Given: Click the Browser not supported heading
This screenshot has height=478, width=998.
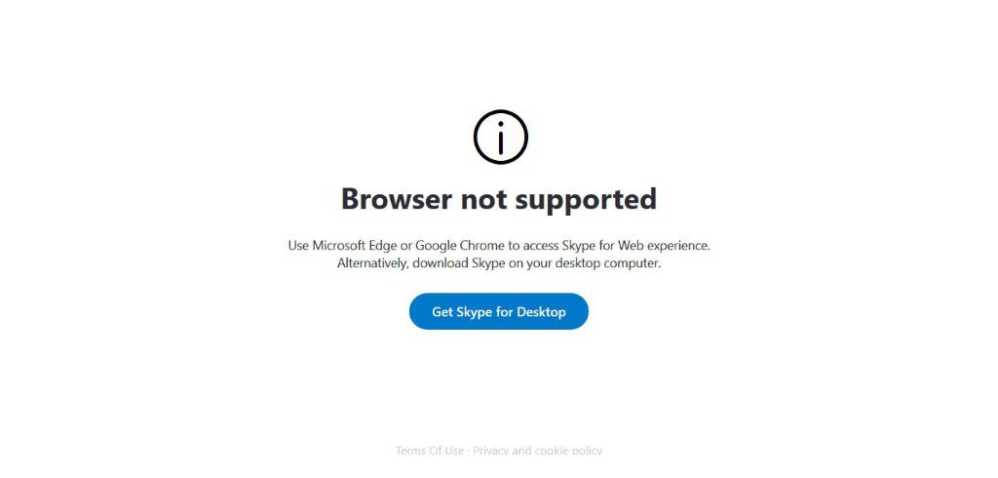Looking at the screenshot, I should tap(499, 199).
